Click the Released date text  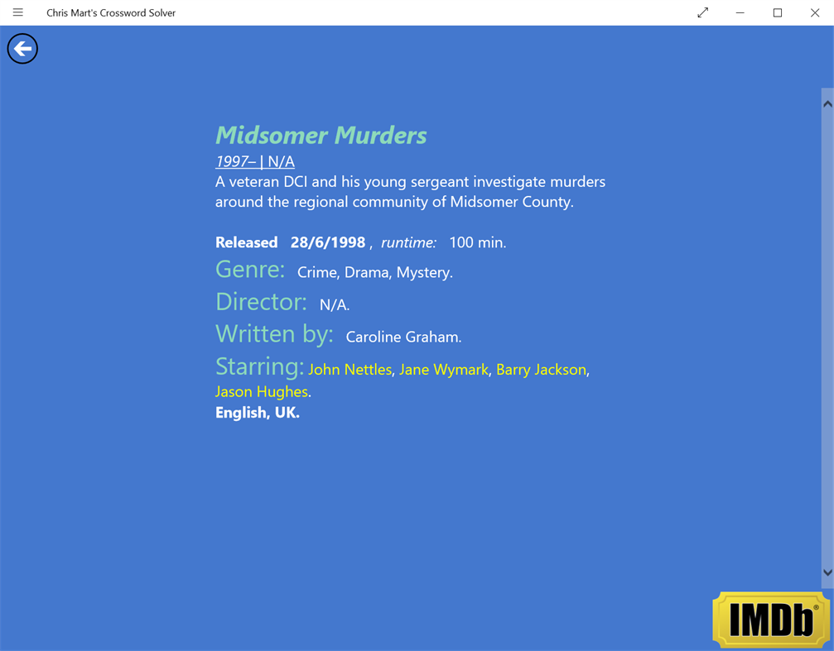(328, 242)
